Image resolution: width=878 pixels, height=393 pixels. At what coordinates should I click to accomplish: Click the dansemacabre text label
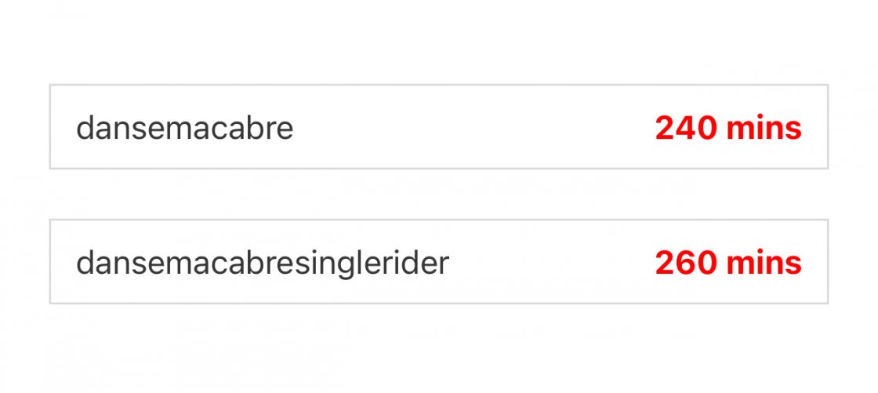185,129
